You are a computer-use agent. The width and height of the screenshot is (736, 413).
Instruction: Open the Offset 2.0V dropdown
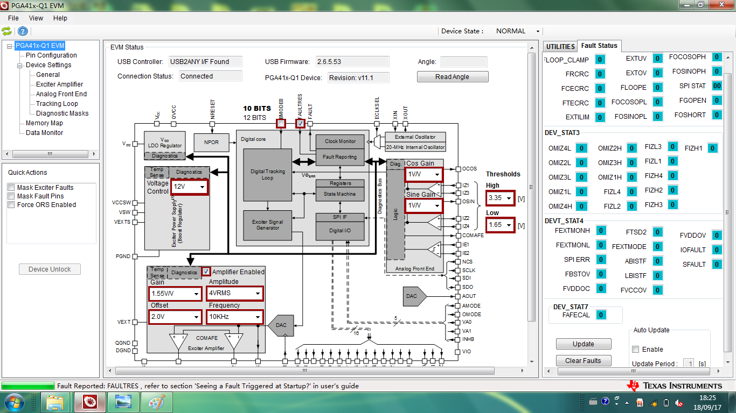tap(175, 317)
